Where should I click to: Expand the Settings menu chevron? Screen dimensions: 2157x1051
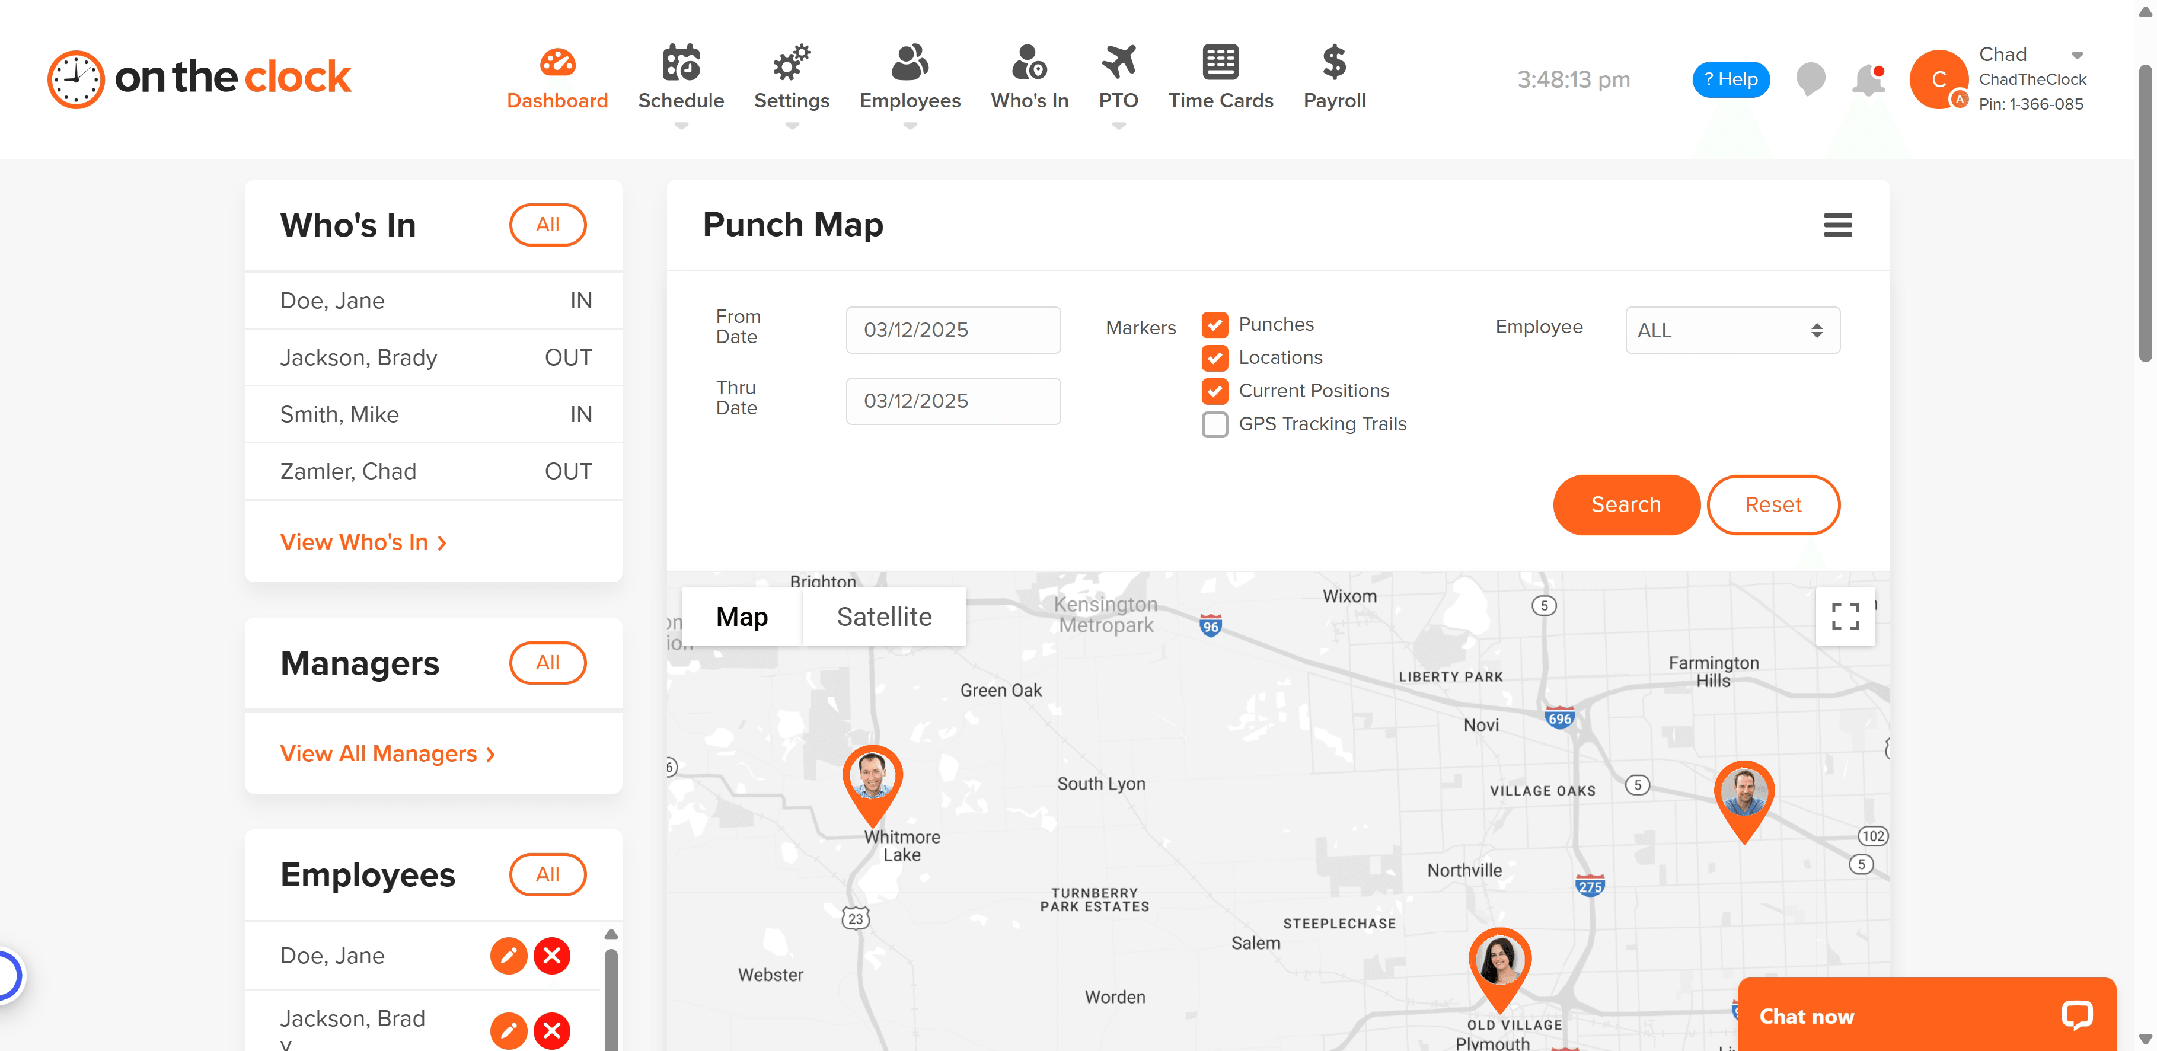click(x=792, y=126)
